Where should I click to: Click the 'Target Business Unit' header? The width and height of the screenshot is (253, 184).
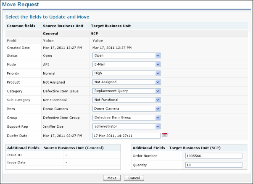111,26
